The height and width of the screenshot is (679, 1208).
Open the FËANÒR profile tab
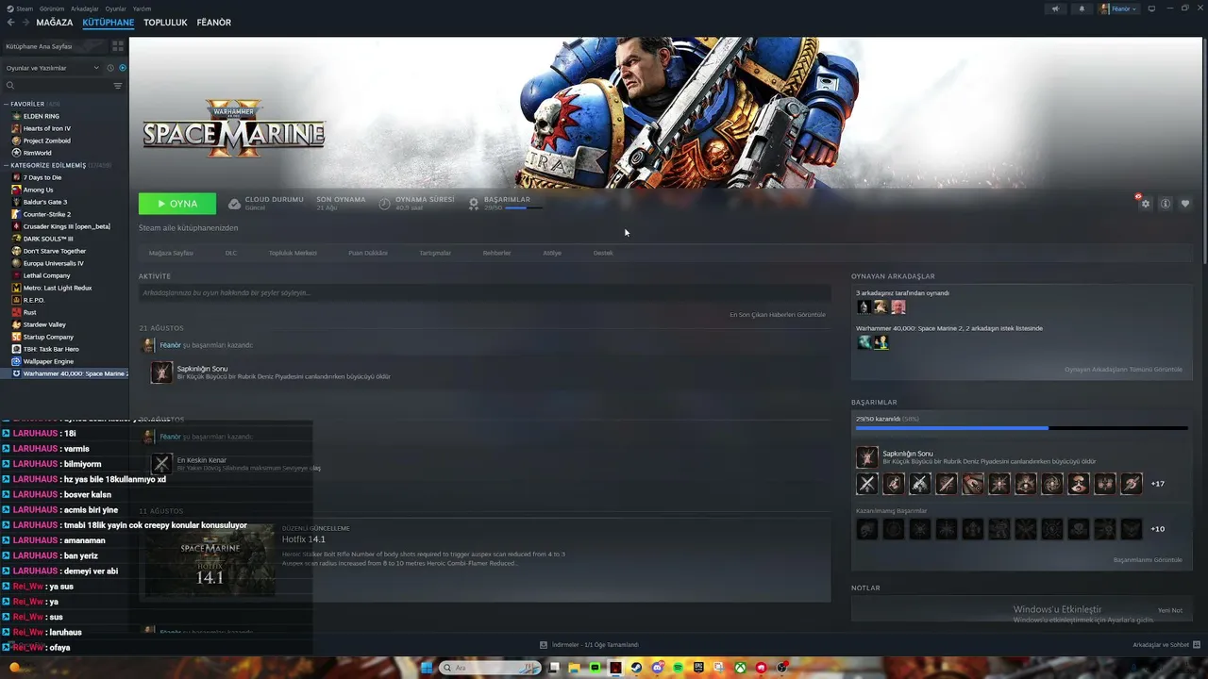point(214,23)
